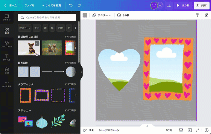Open the ロゴ sidebar tab

coord(7,71)
